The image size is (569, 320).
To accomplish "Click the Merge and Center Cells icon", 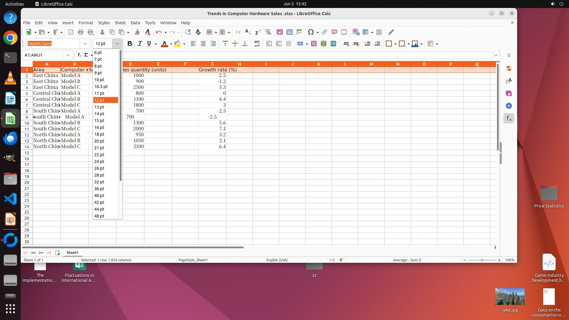I will click(269, 44).
